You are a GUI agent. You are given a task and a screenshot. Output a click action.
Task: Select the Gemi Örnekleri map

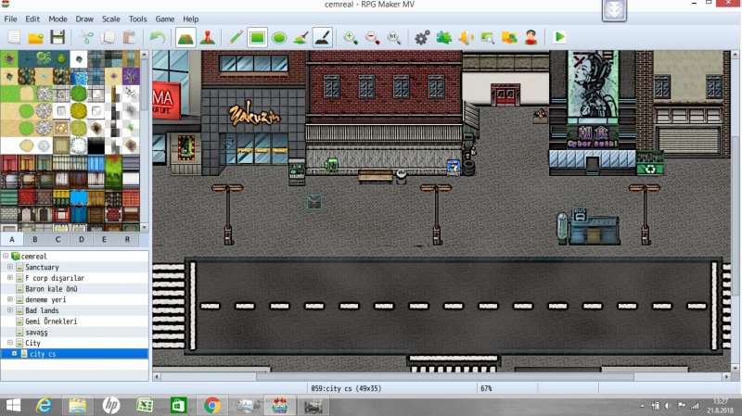51,321
